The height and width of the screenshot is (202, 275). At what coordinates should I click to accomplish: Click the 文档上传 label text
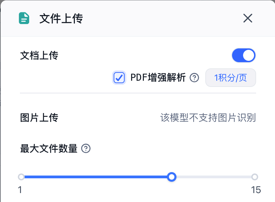point(39,55)
